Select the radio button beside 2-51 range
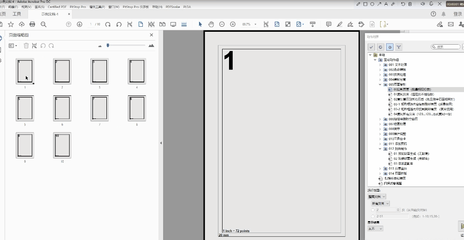This screenshot has width=464, height=240. (x=373, y=216)
